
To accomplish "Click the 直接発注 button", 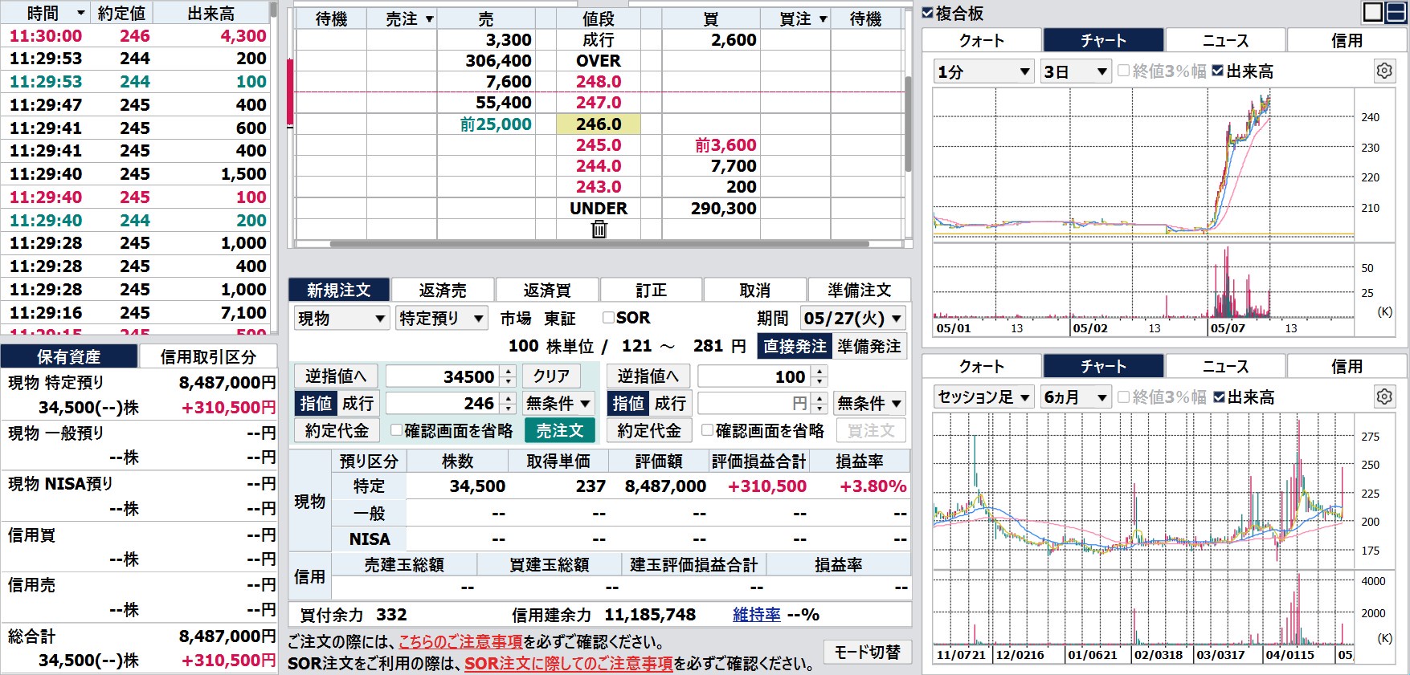I will 795,346.
